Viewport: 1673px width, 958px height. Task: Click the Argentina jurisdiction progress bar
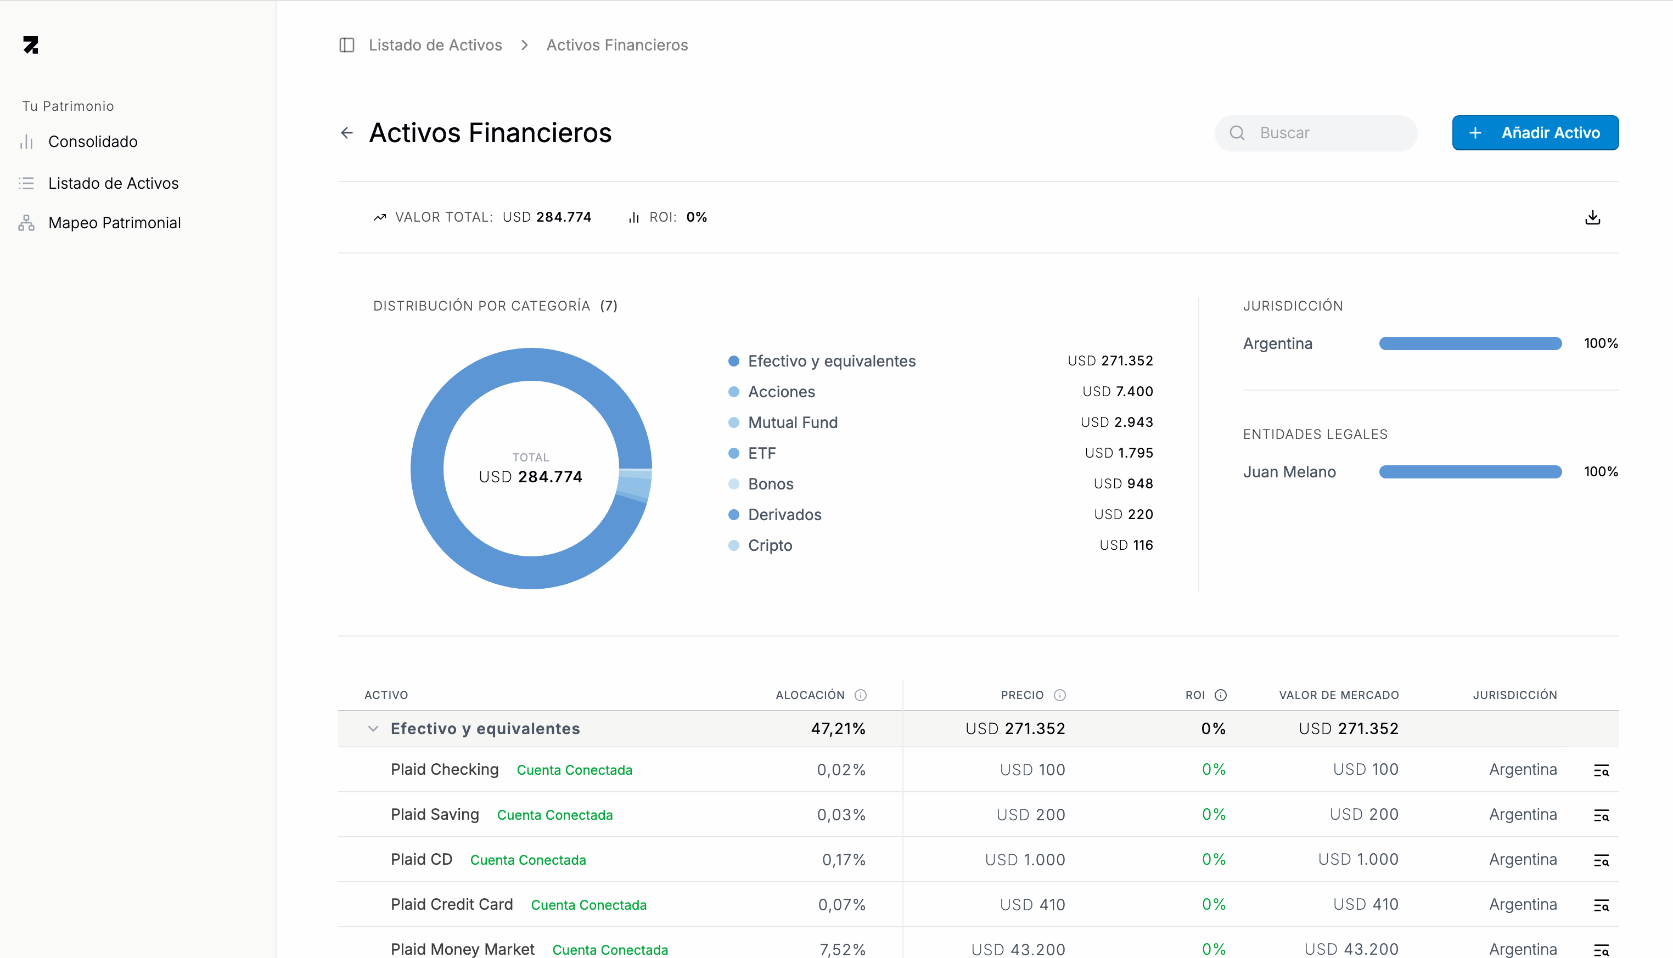(1469, 343)
